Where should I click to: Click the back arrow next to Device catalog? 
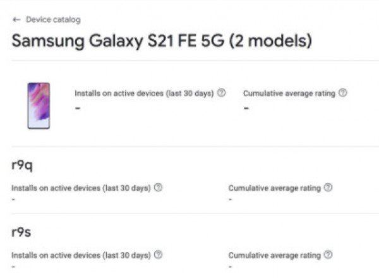(16, 20)
